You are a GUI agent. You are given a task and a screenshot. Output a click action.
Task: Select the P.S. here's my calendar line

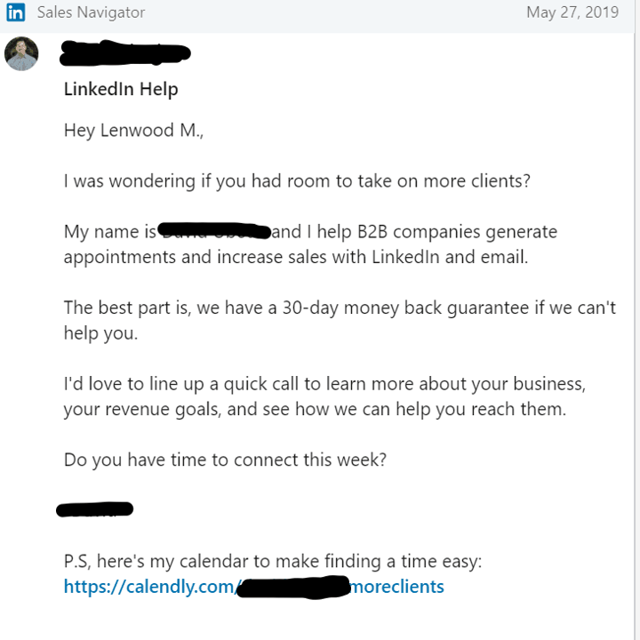[x=273, y=561]
